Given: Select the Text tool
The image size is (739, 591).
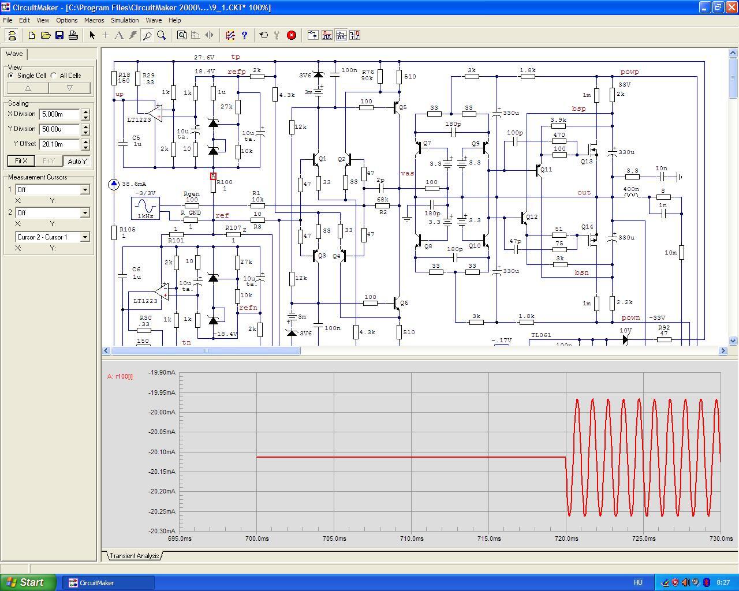Looking at the screenshot, I should click(x=120, y=35).
